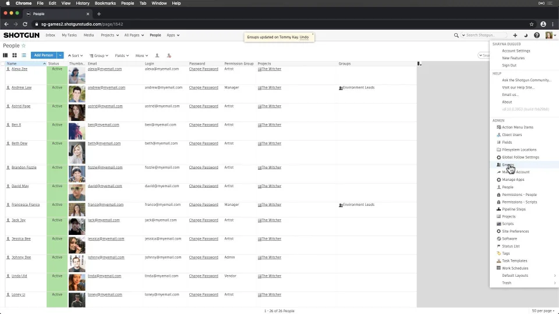Click the Add Person button

coord(44,55)
